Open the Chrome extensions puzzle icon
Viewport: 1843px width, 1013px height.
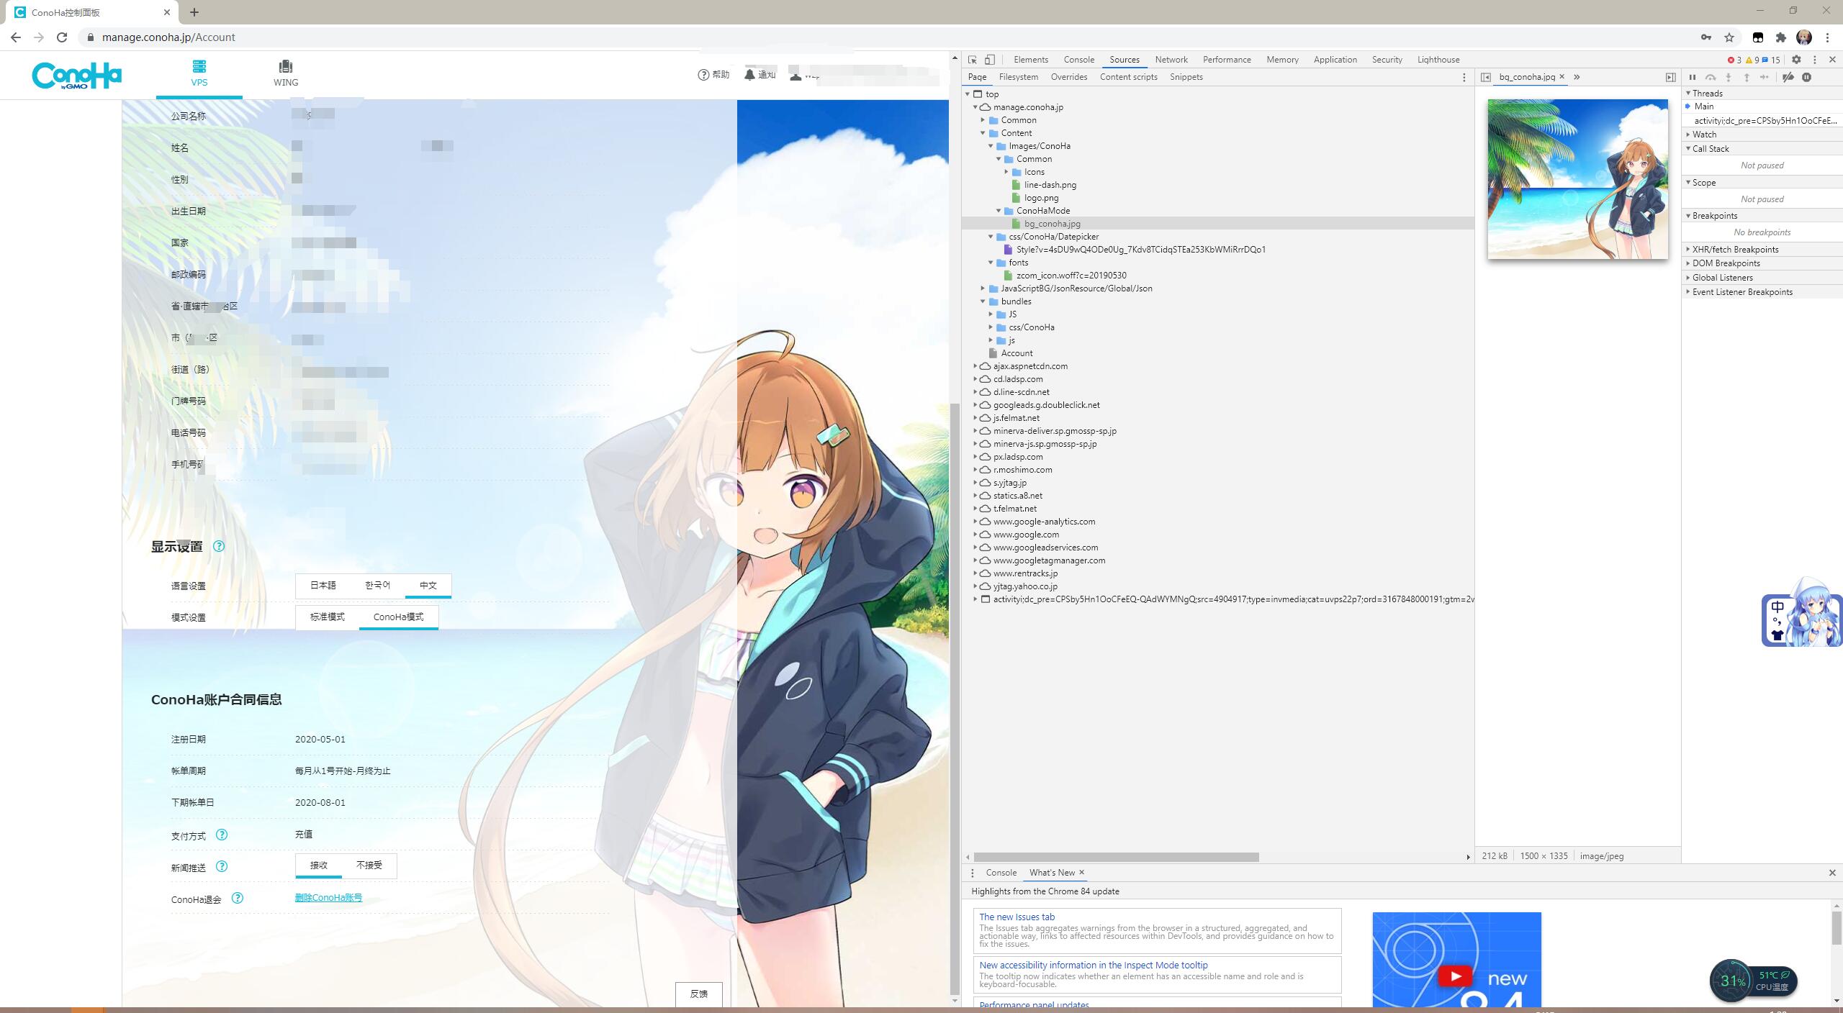point(1781,37)
